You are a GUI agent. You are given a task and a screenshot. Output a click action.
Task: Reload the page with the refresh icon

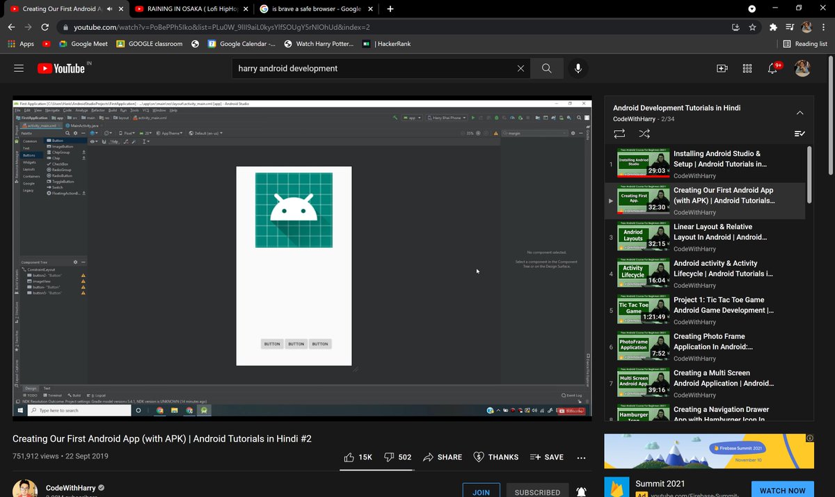(45, 27)
